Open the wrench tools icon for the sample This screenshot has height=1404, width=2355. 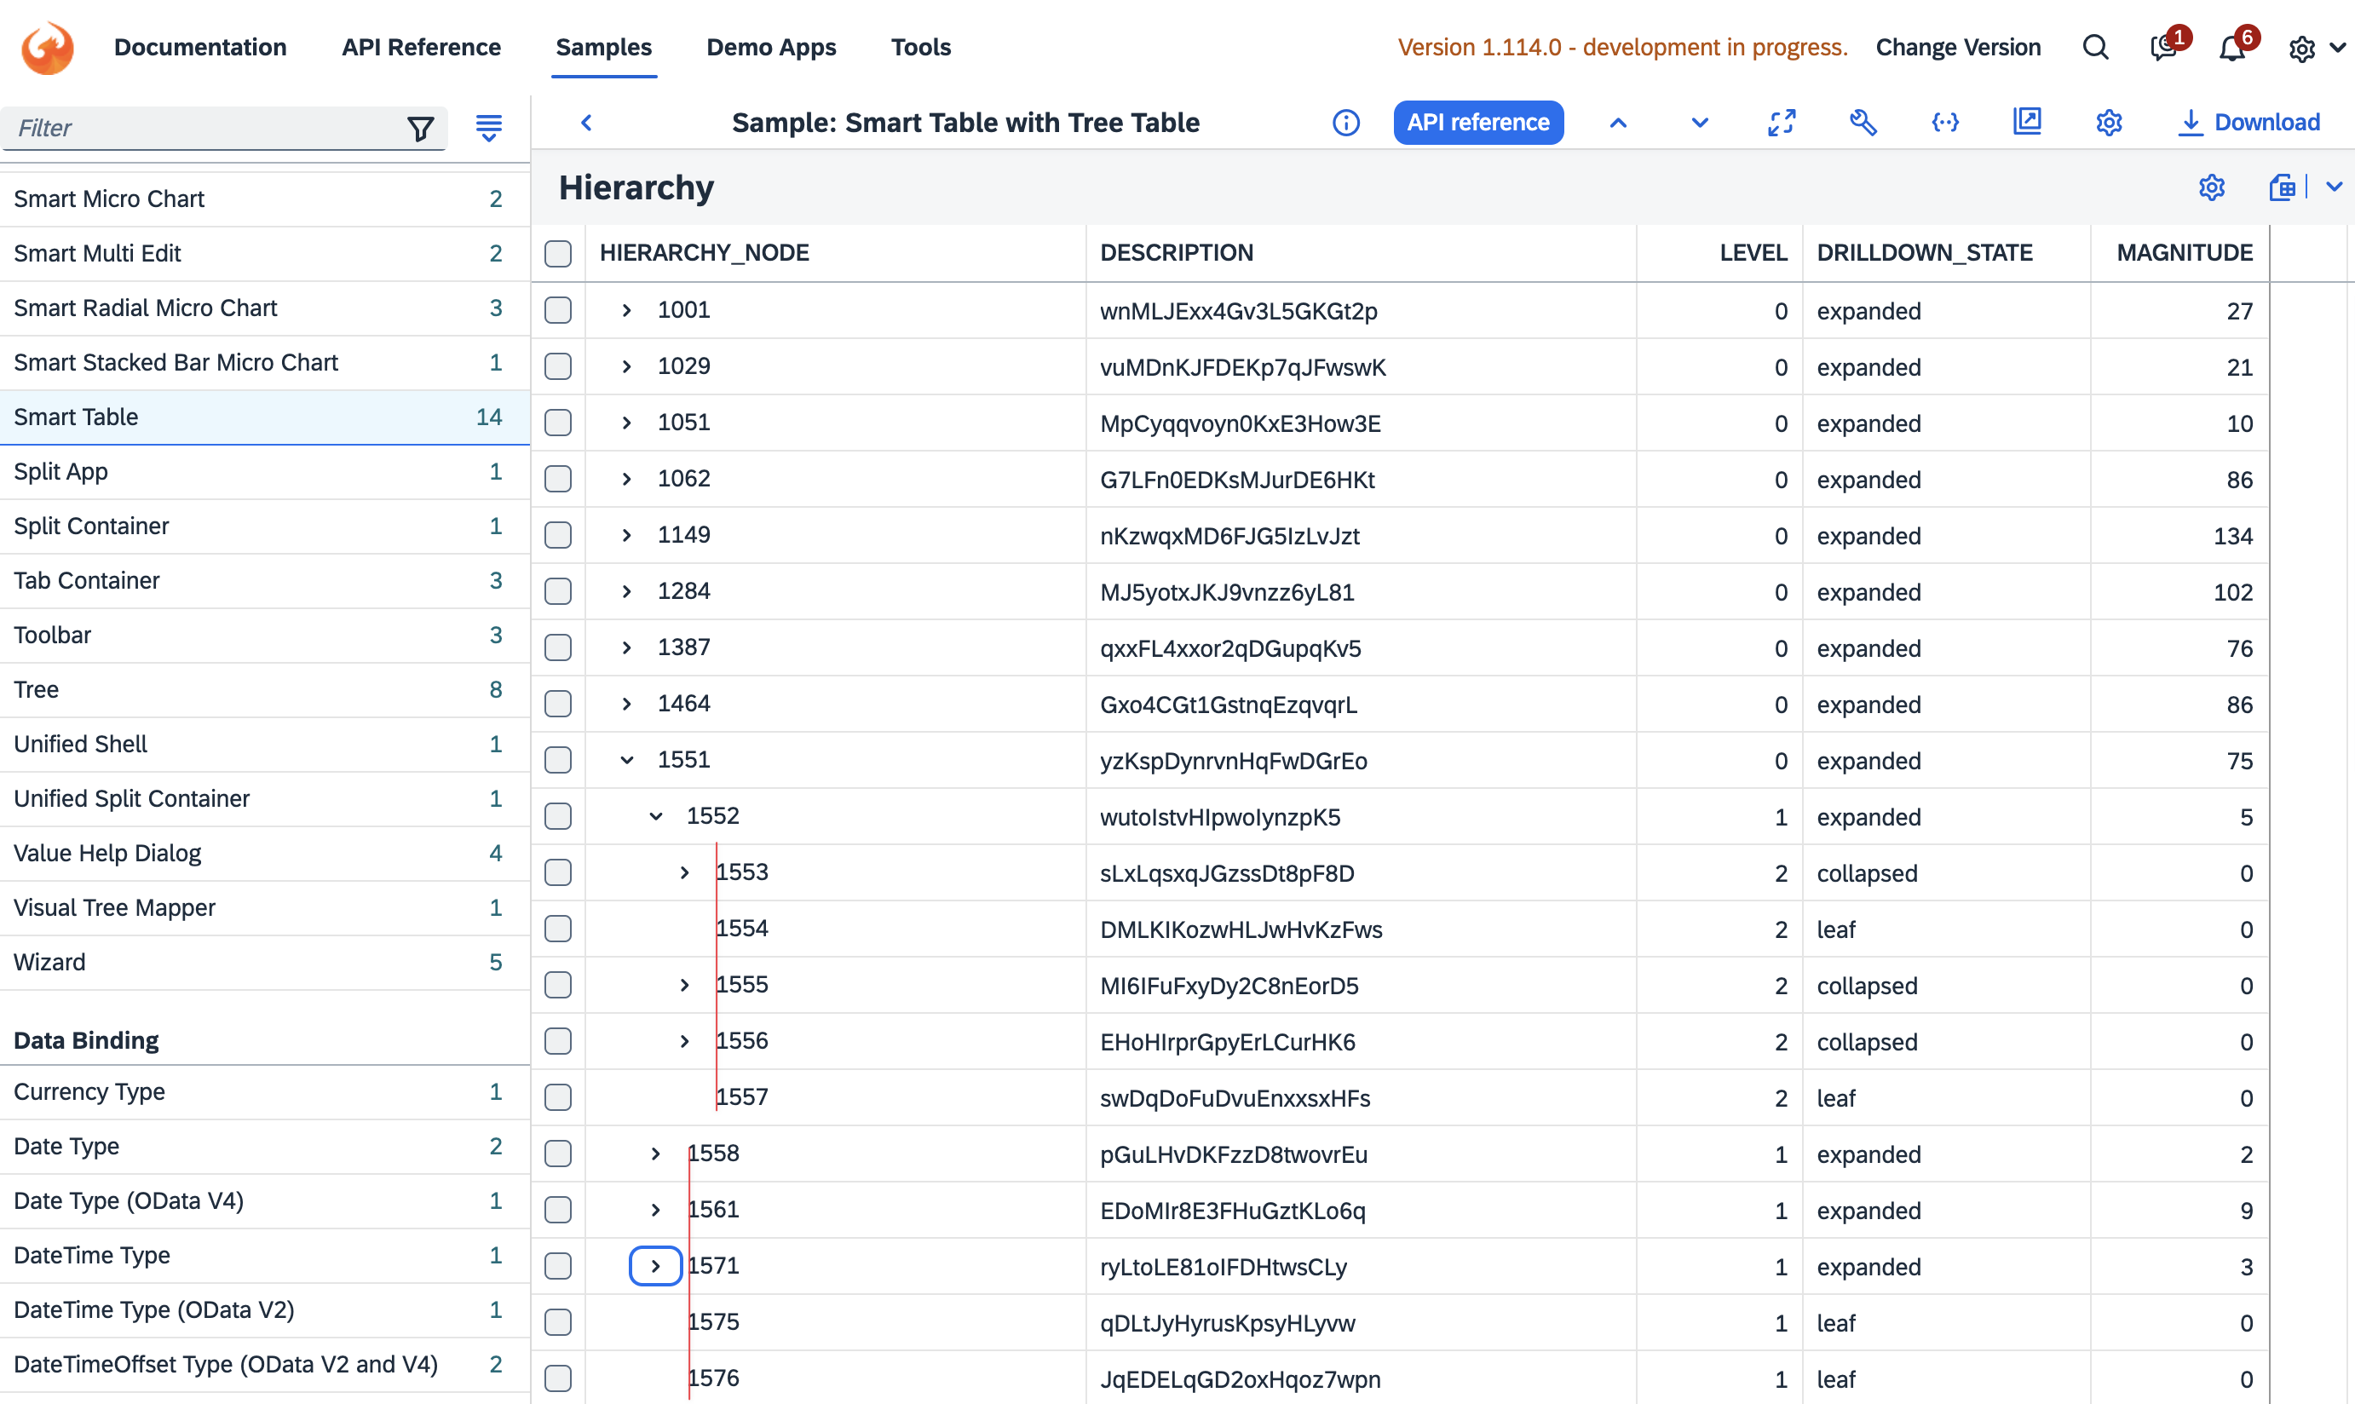click(x=1863, y=122)
